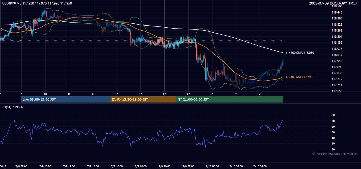The image size is (361, 169).
Task: Click the 118.078 price axis label
Action: pos(337,49)
